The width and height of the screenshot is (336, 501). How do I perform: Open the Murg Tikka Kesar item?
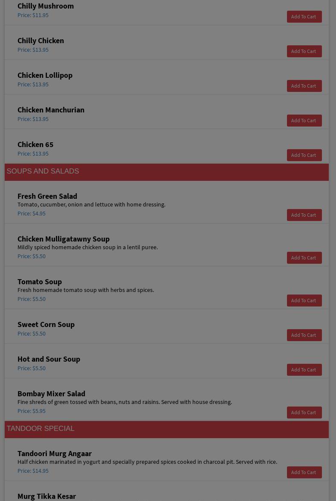pyautogui.click(x=47, y=496)
